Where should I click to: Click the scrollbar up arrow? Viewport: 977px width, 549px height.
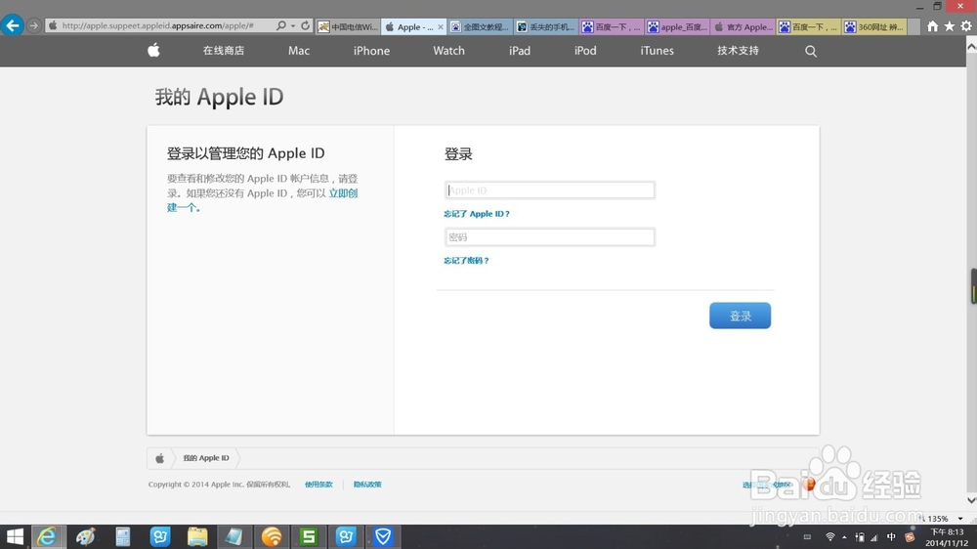971,46
